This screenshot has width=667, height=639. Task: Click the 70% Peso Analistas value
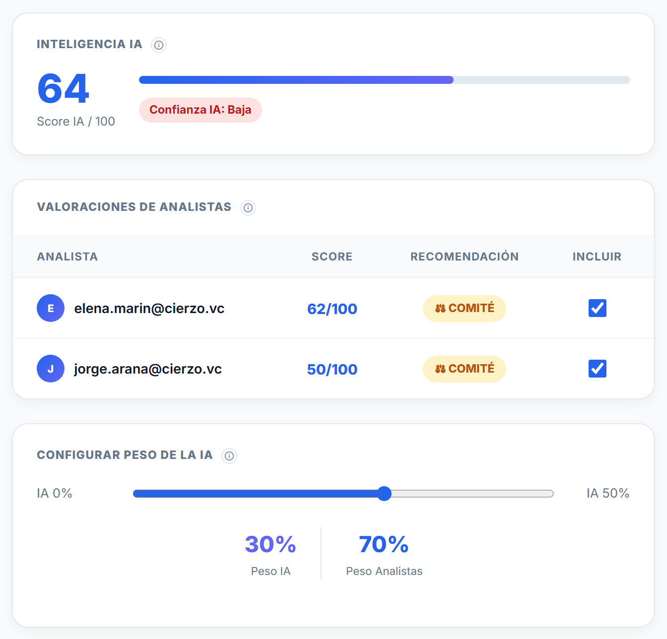tap(384, 544)
